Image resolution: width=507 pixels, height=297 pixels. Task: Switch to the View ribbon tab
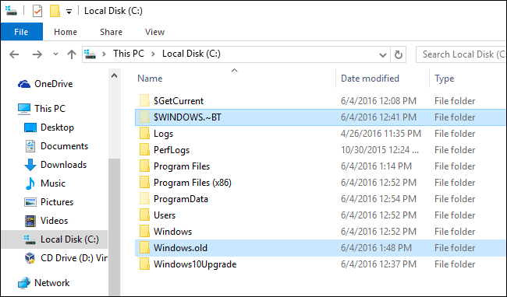pos(154,32)
